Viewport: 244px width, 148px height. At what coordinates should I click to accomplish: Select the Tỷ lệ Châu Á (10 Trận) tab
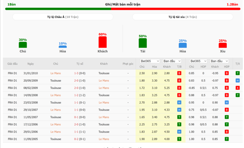[63, 17]
